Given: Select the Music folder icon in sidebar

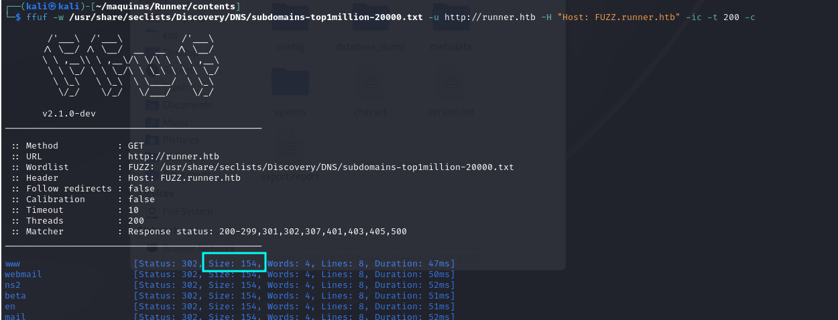Looking at the screenshot, I should [153, 123].
